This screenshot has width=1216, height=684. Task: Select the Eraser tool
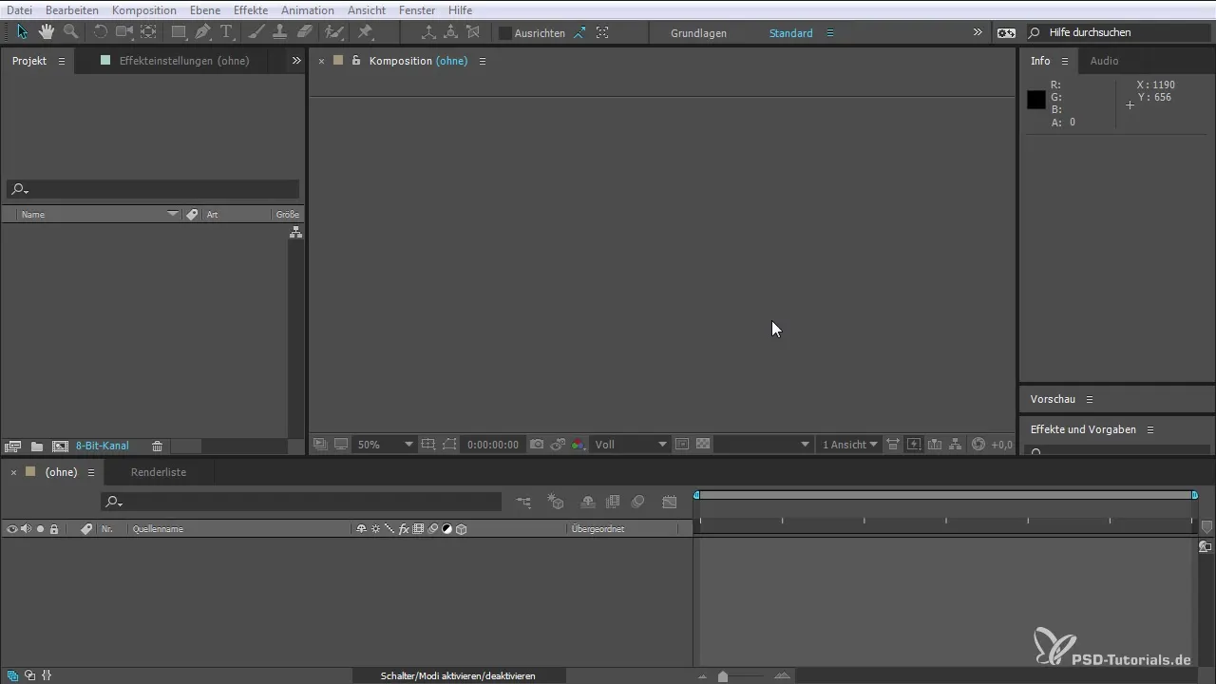(x=304, y=32)
